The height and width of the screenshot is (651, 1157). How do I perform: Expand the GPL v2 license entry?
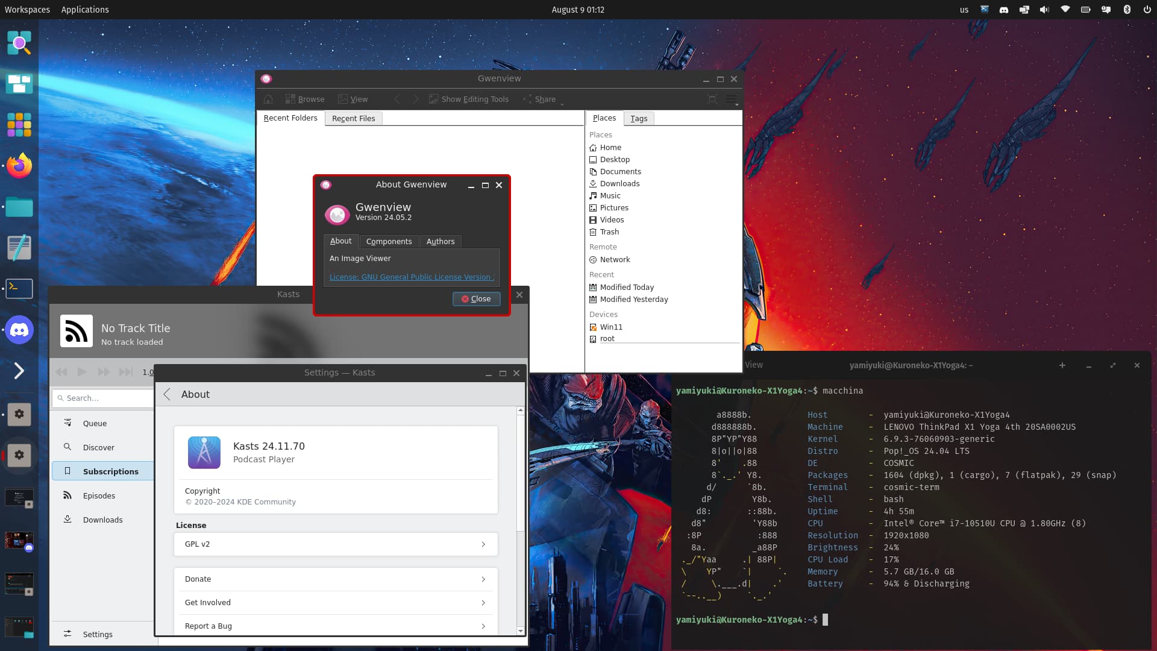pyautogui.click(x=336, y=544)
